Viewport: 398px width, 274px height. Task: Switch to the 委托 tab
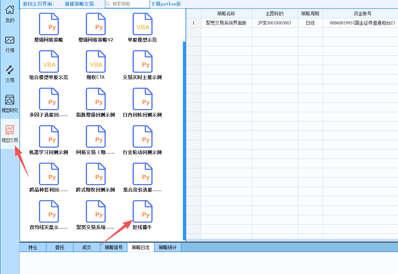coord(60,247)
